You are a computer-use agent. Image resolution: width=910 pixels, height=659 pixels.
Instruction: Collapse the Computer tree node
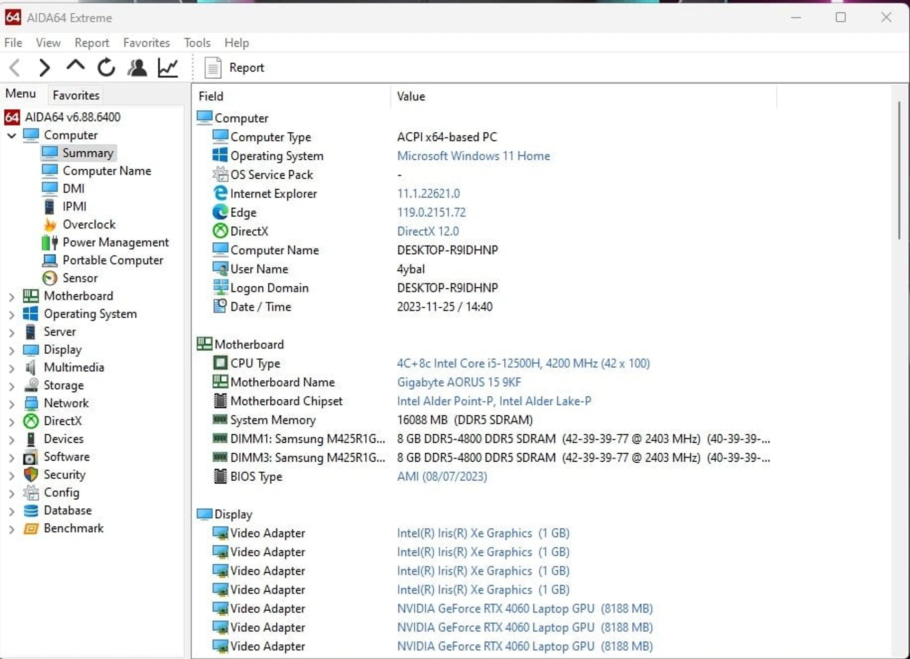tap(12, 136)
